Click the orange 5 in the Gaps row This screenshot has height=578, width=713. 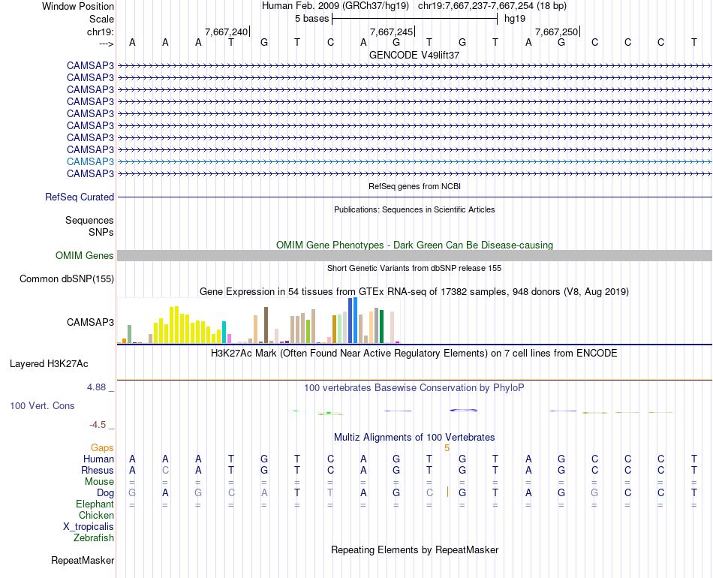[447, 448]
